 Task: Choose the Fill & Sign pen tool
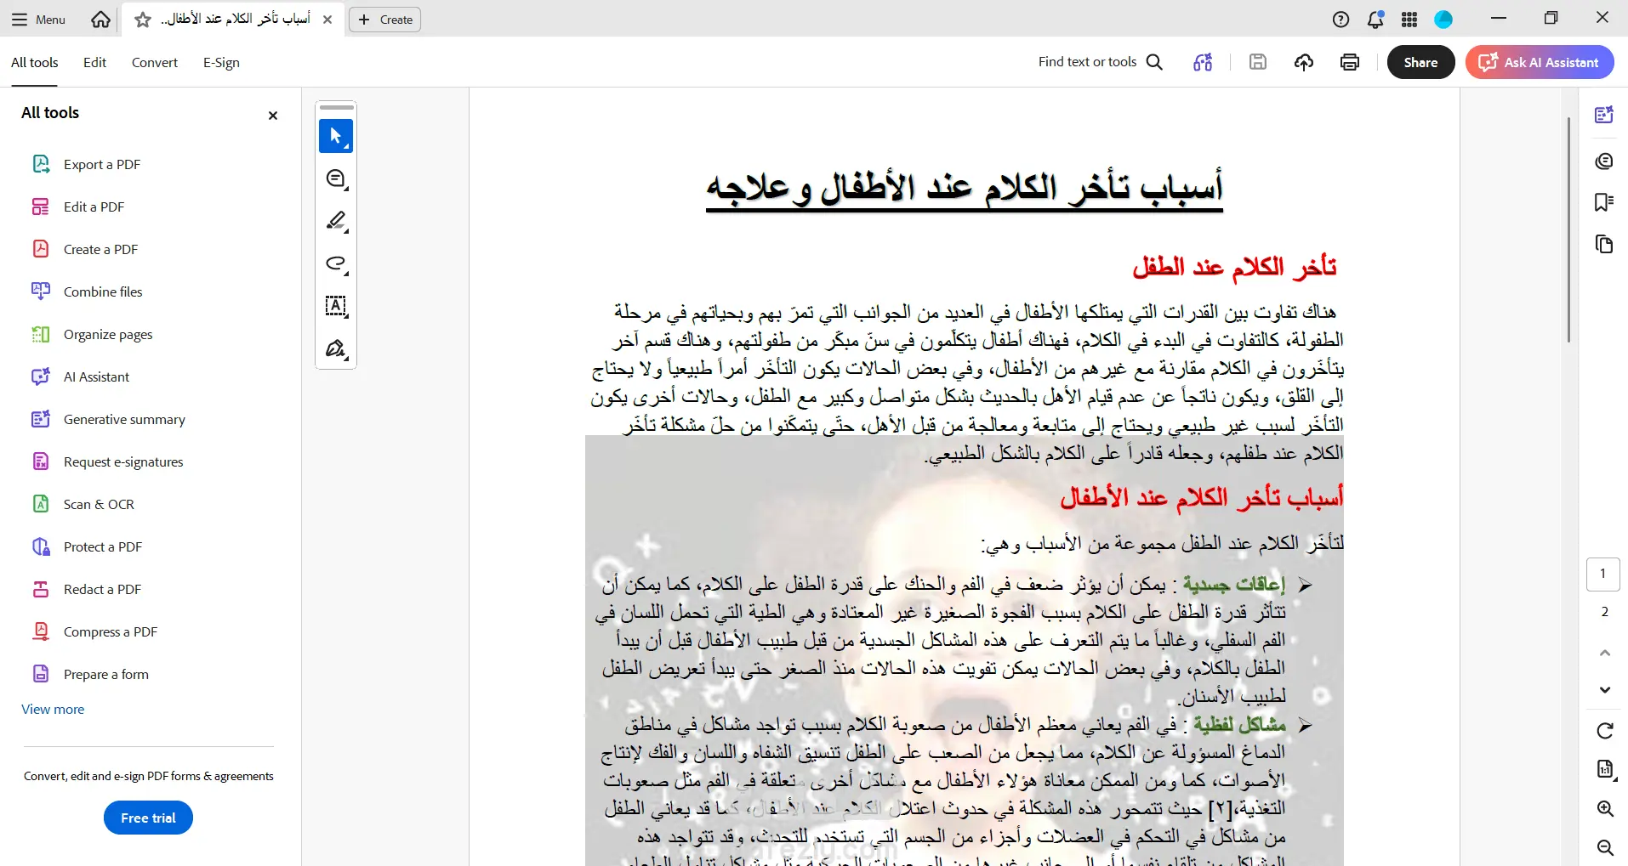pyautogui.click(x=336, y=348)
